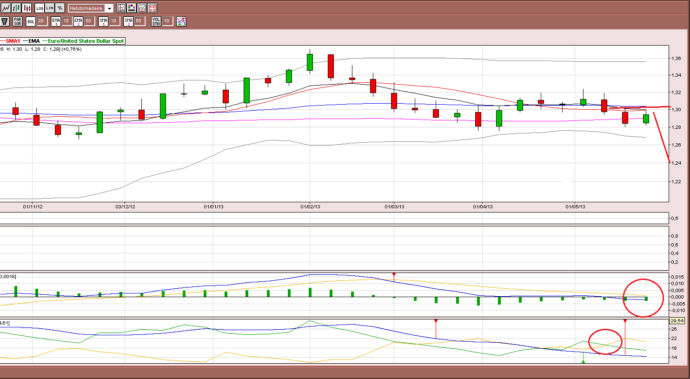Click the 1,28 price axis label

676,127
